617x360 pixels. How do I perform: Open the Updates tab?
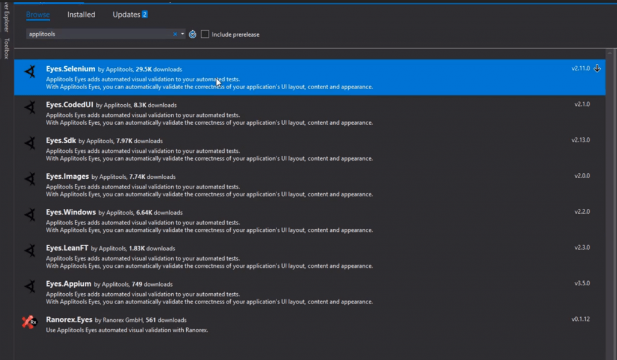[x=127, y=14]
